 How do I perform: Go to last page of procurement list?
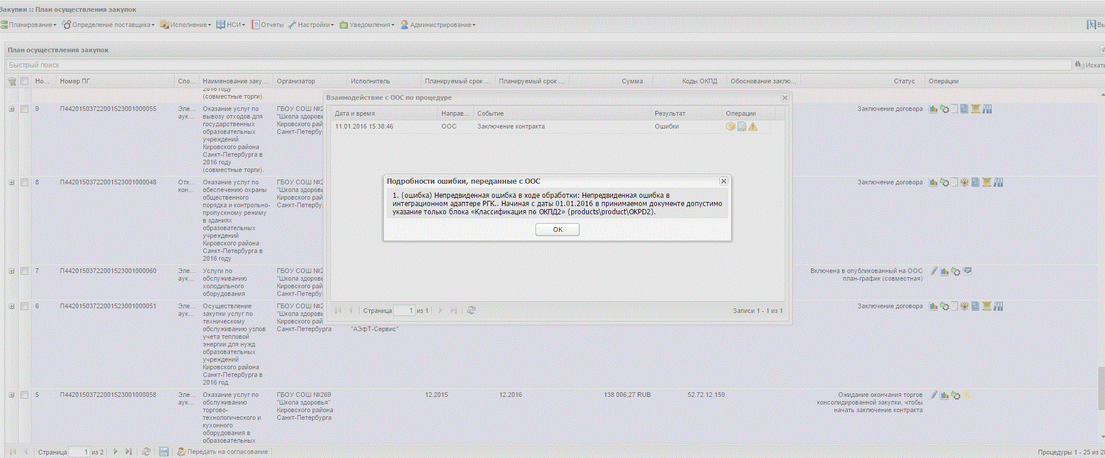pos(129,452)
